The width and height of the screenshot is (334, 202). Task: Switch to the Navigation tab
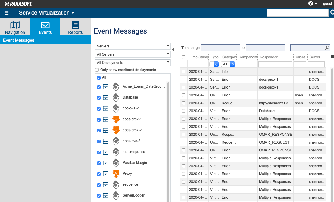[x=15, y=27]
